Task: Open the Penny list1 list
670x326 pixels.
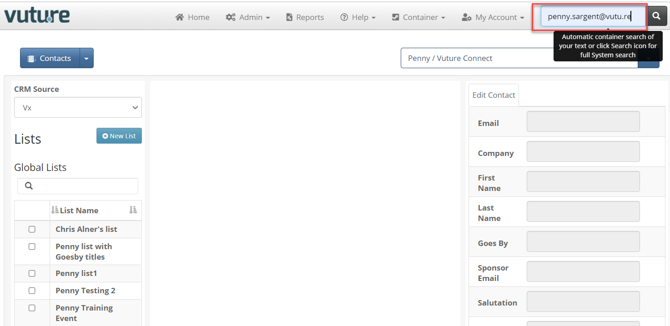Action: [x=76, y=273]
